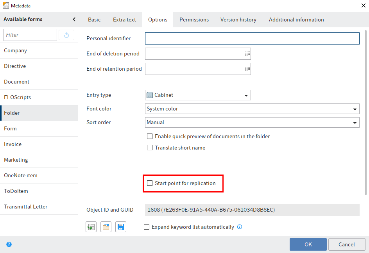Click the vertical scrollbar on the right
The image size is (369, 253).
[x=365, y=113]
